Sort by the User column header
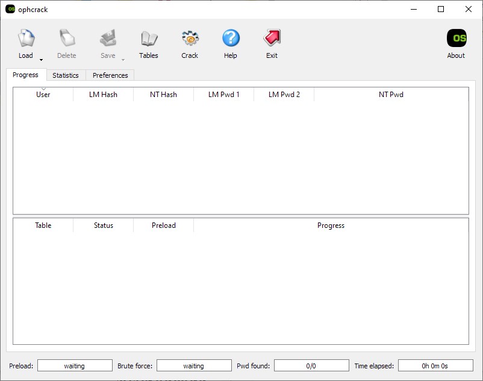Image resolution: width=483 pixels, height=381 pixels. [x=43, y=94]
